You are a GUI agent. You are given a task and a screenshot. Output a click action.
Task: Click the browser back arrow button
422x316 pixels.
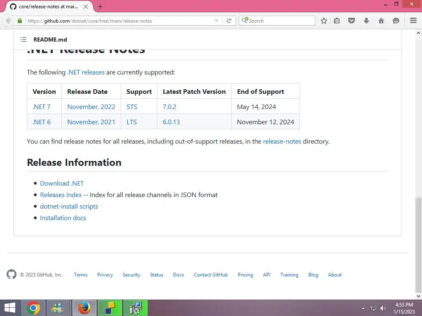coord(8,21)
